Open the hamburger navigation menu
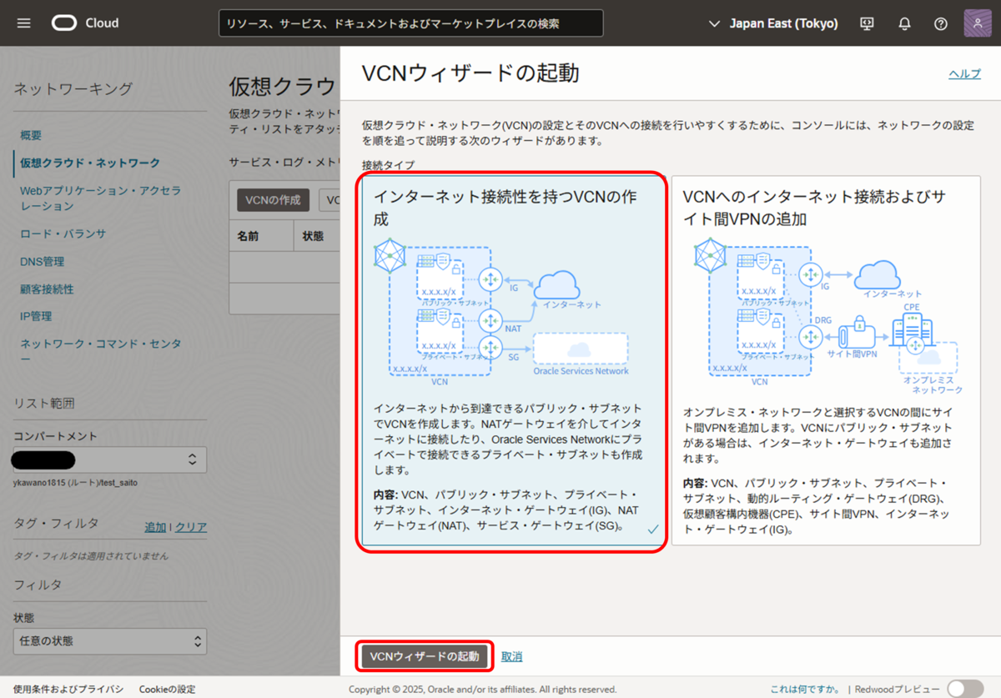 pos(23,23)
